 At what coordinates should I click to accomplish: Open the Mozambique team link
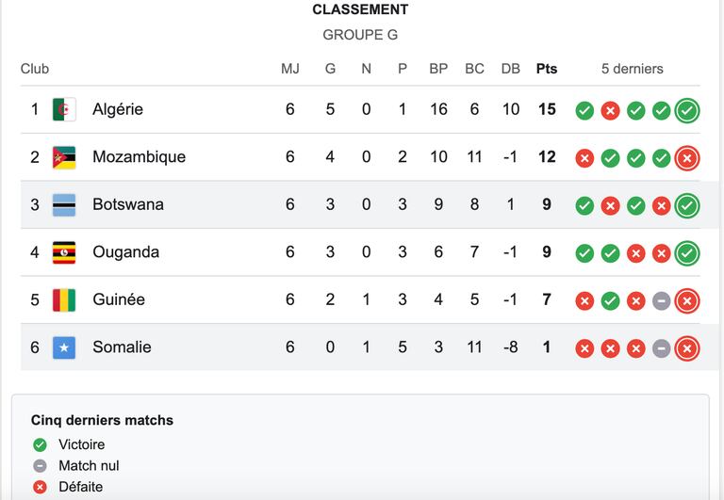(139, 157)
